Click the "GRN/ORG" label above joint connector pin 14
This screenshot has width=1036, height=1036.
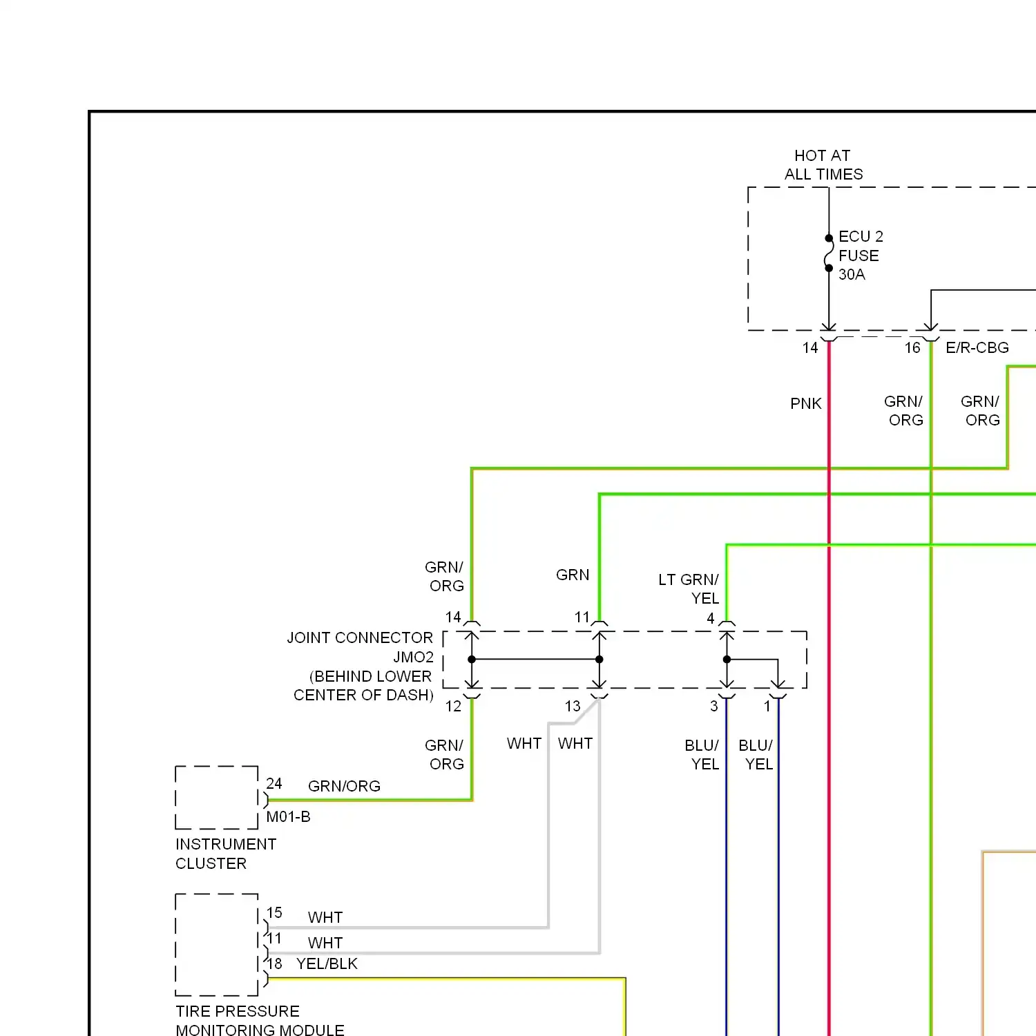click(445, 577)
